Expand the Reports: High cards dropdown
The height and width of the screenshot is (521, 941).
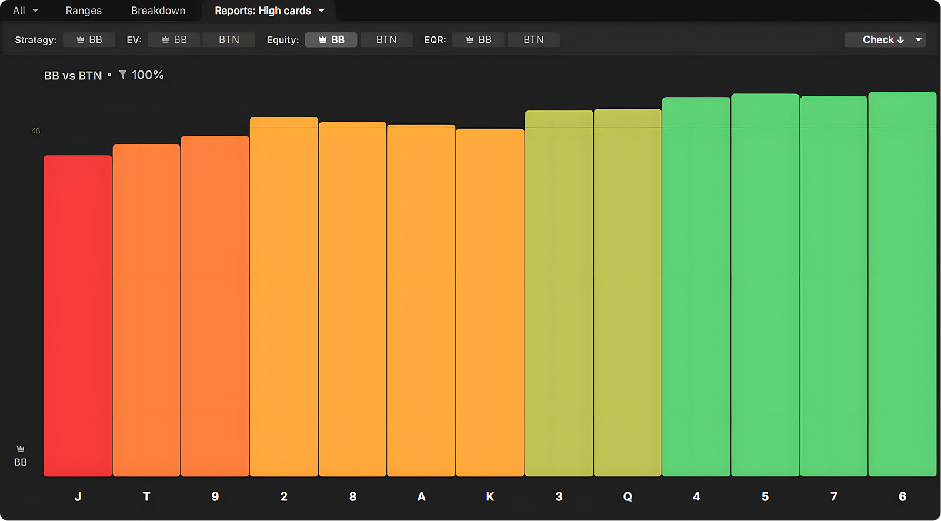pos(322,11)
